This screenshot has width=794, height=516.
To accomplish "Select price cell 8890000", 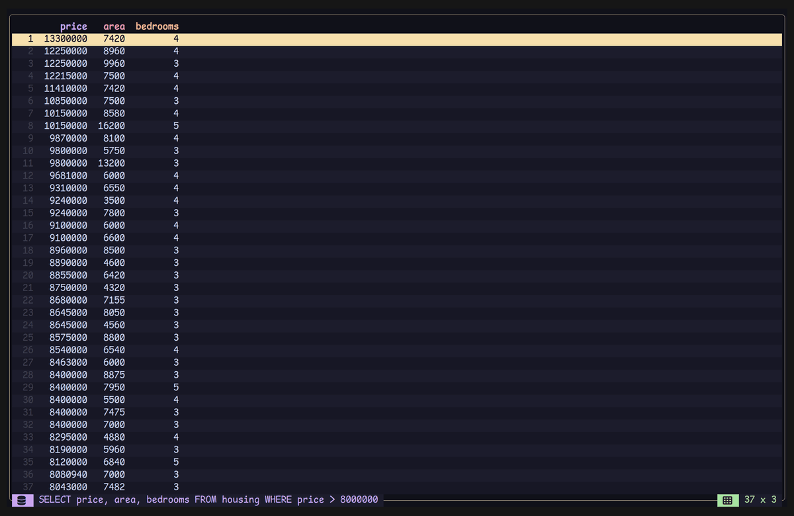I will [x=68, y=263].
